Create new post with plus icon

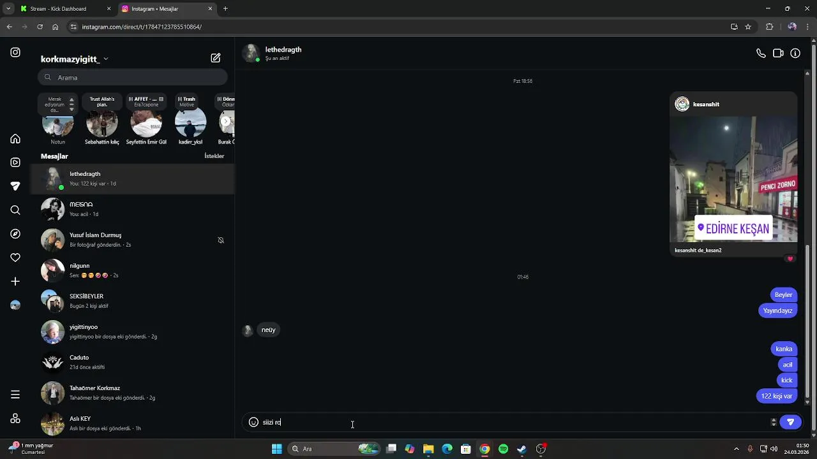pos(15,281)
